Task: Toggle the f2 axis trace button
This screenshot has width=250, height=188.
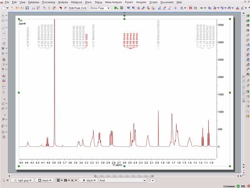Action: point(195,8)
